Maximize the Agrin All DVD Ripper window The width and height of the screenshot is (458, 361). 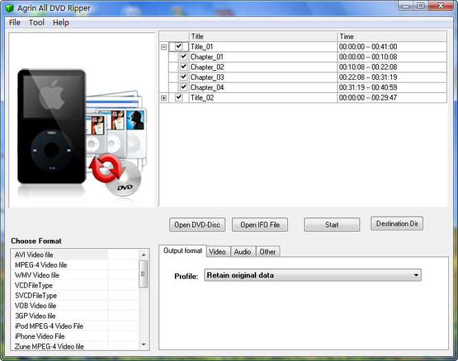pyautogui.click(x=421, y=6)
